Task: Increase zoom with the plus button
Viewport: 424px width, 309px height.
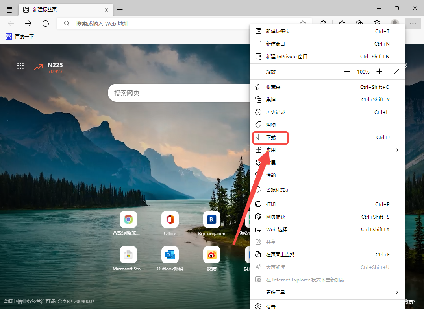Action: coord(380,72)
